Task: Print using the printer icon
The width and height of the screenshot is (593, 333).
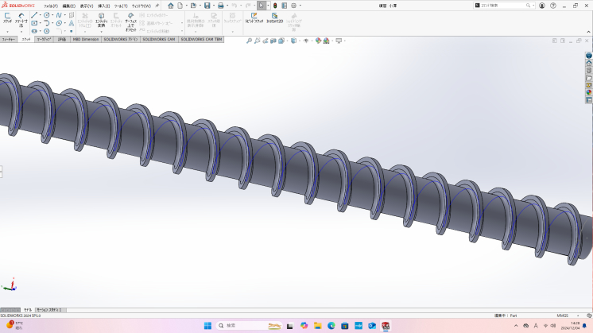Action: 220,6
